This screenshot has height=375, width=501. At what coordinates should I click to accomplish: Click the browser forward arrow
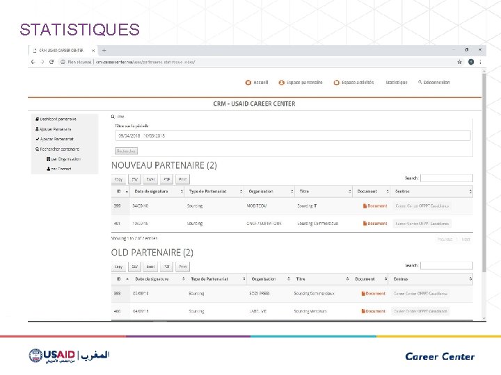click(x=42, y=62)
